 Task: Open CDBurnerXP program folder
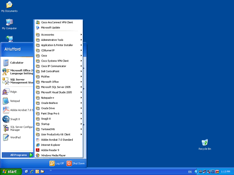pos(58,50)
